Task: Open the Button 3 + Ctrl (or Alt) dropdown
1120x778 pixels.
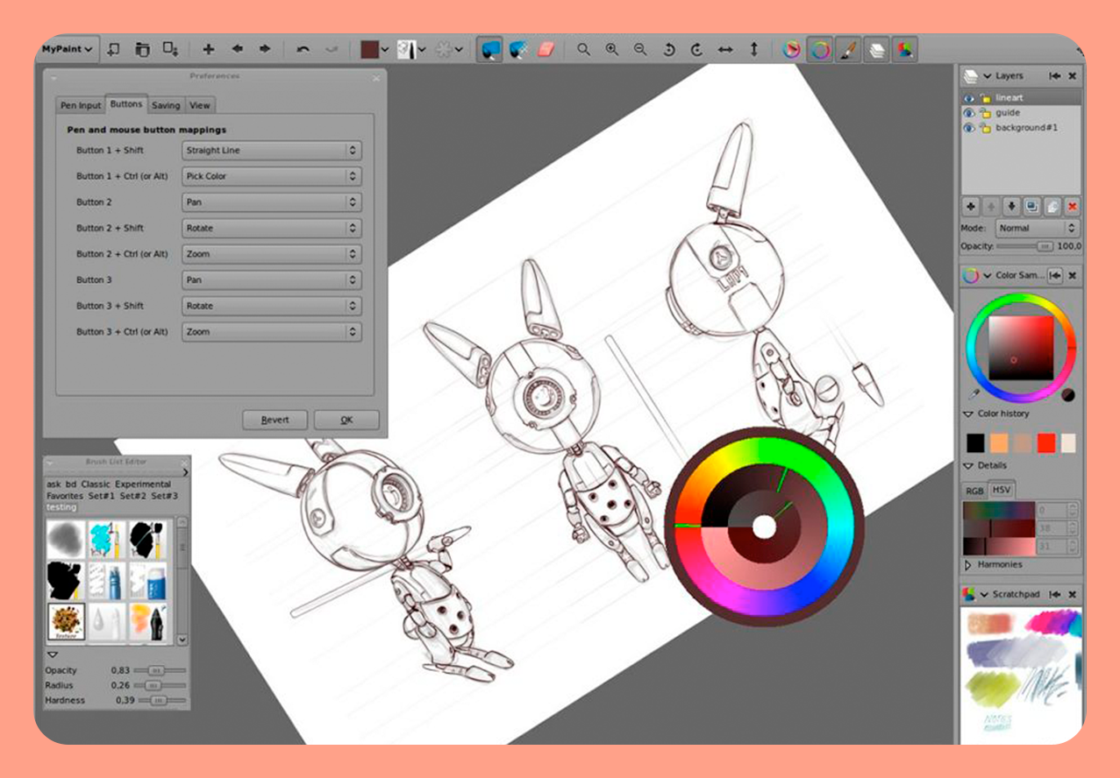Action: [272, 332]
